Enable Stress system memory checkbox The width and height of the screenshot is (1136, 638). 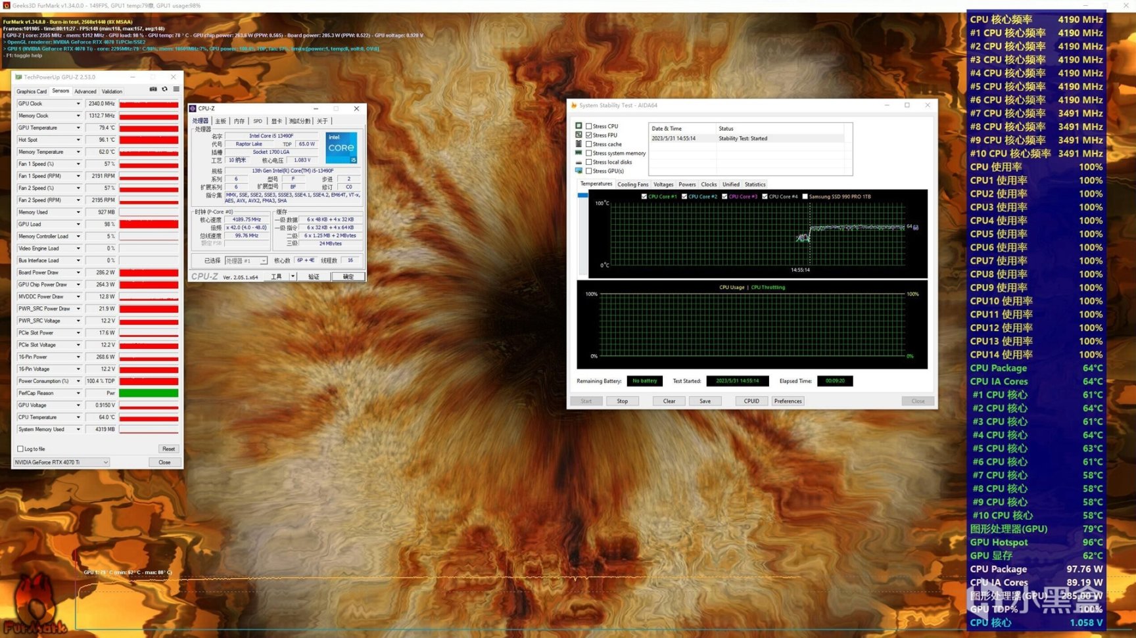pos(589,153)
